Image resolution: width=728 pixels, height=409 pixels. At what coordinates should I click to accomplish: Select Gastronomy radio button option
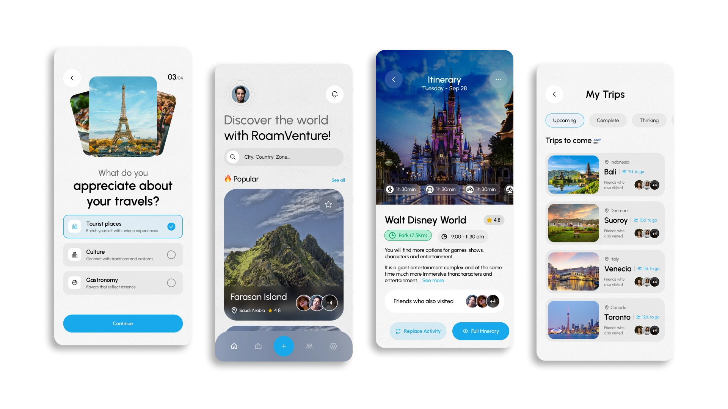(171, 282)
